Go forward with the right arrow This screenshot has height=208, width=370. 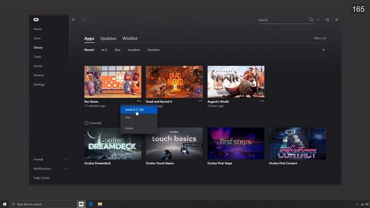[83, 20]
